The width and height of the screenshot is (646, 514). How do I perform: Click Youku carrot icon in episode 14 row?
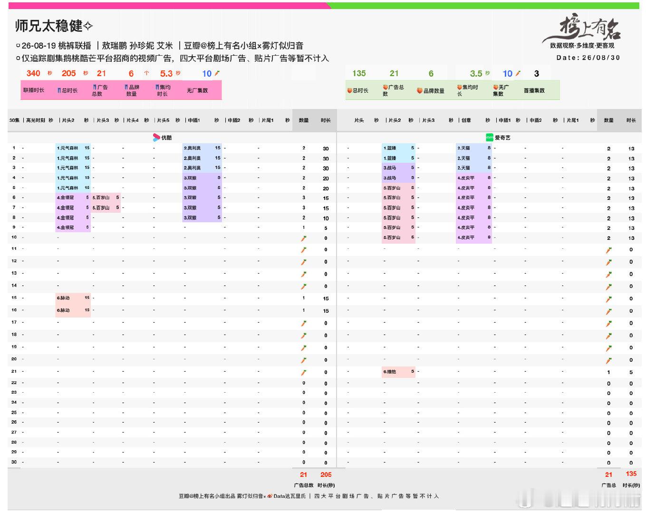[x=303, y=286]
